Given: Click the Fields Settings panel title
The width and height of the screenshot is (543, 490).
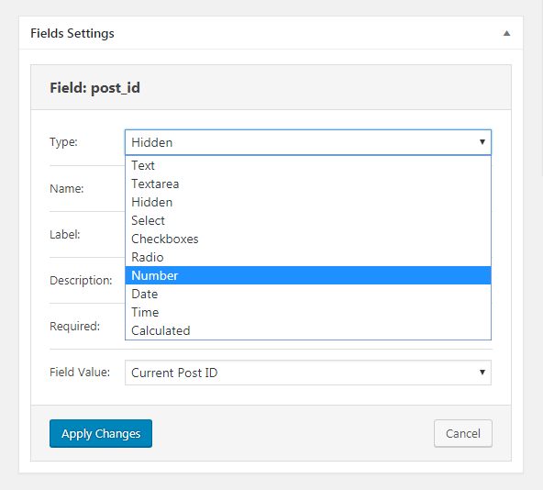Looking at the screenshot, I should click(x=72, y=33).
